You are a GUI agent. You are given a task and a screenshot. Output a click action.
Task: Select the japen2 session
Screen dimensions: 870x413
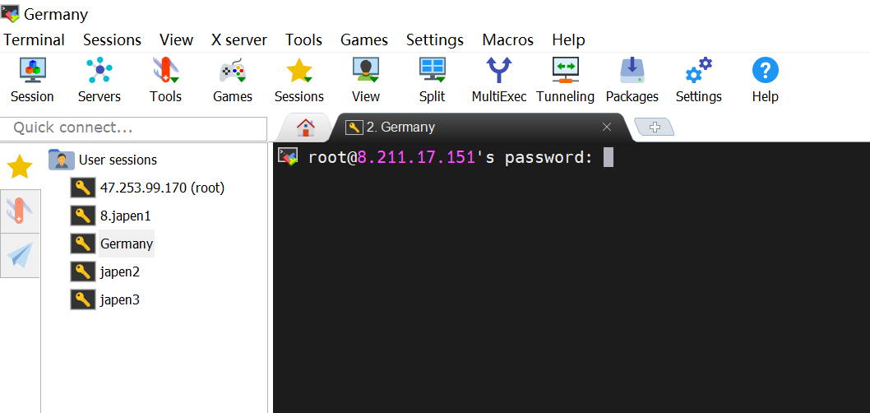119,272
